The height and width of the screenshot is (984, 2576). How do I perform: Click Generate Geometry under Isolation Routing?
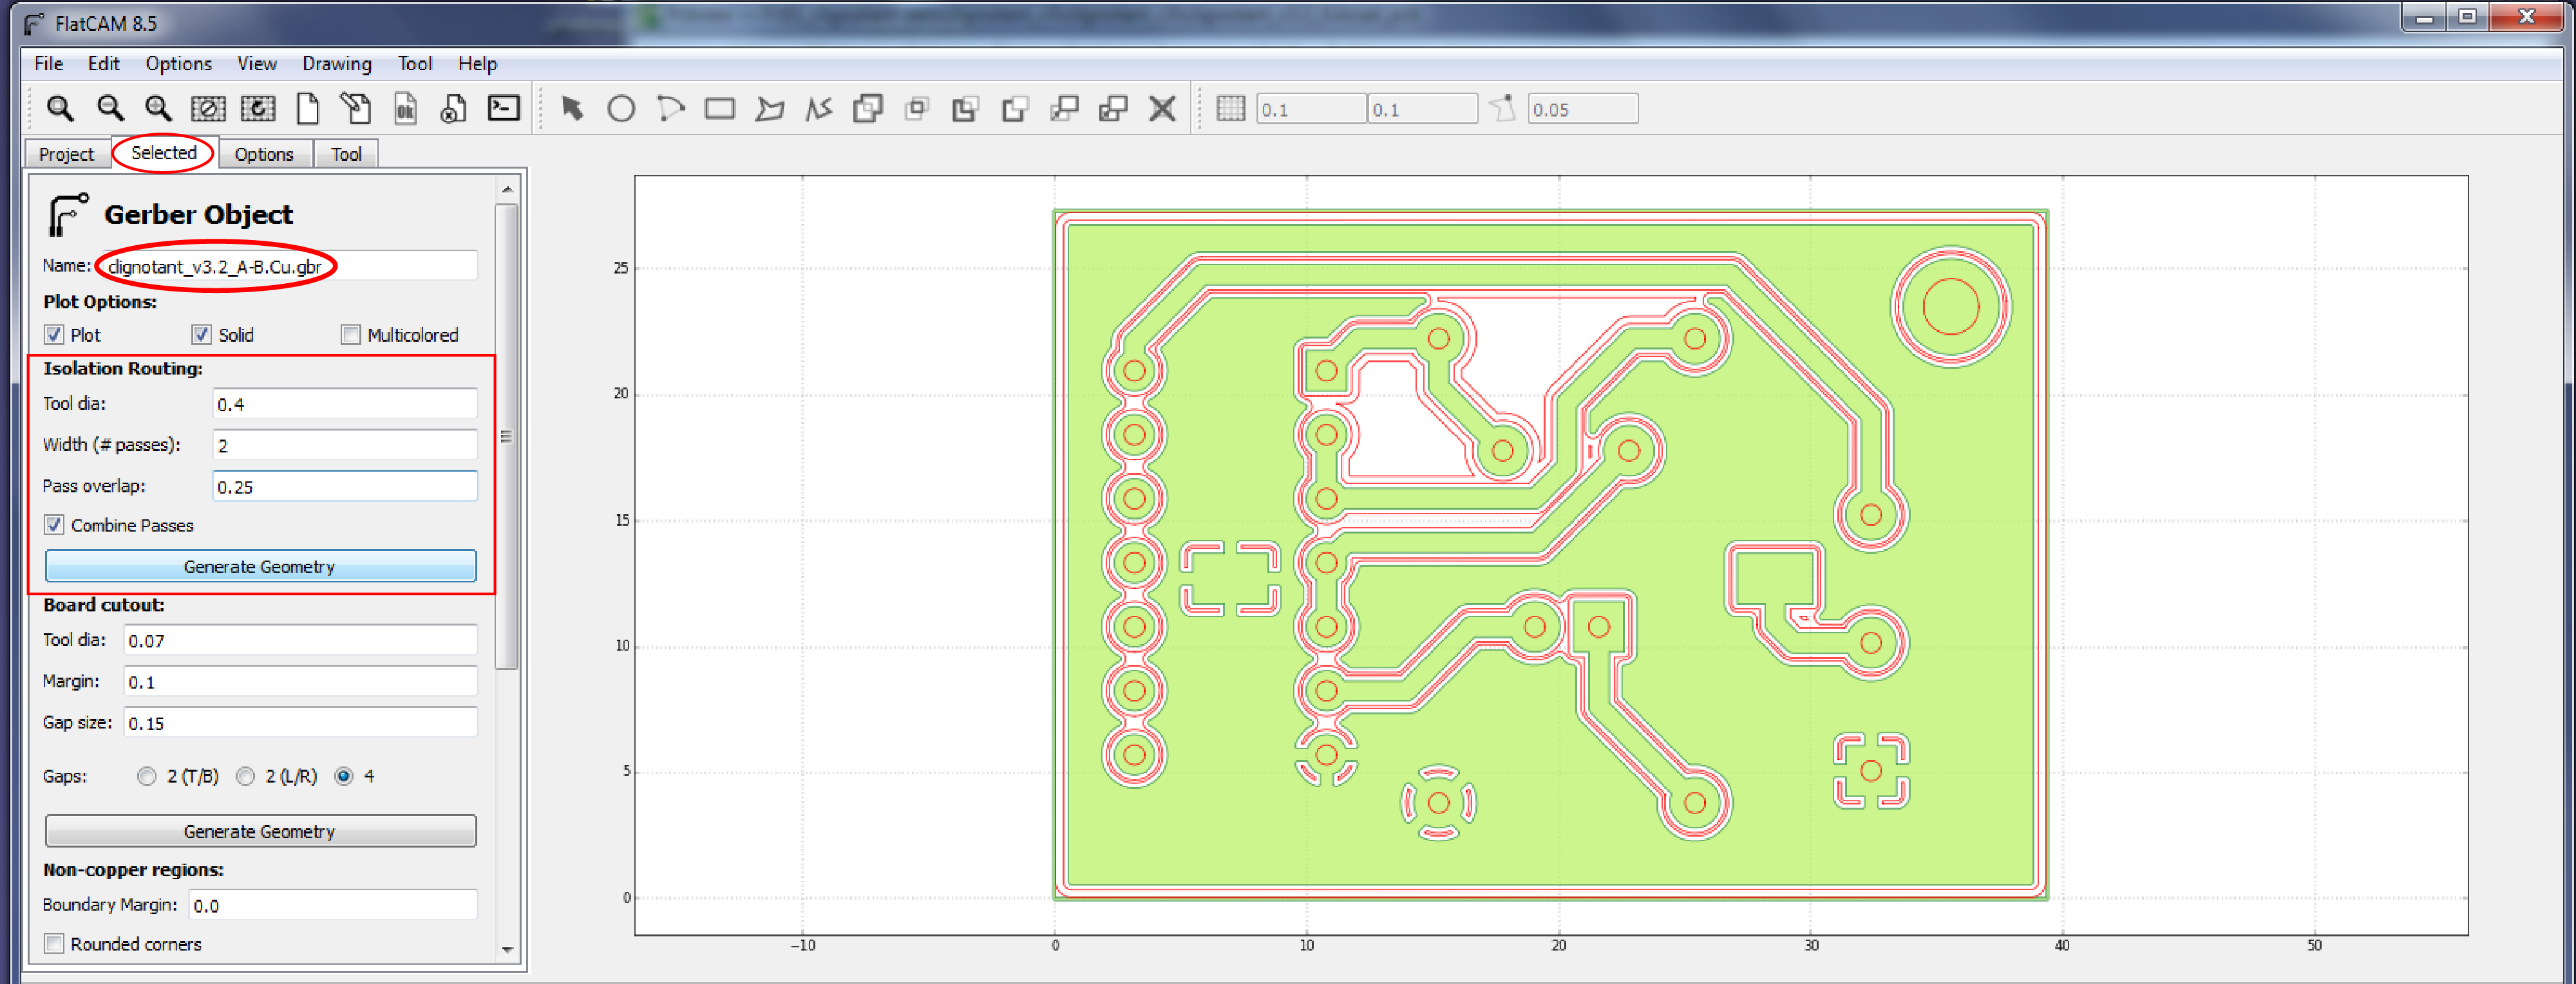(260, 566)
